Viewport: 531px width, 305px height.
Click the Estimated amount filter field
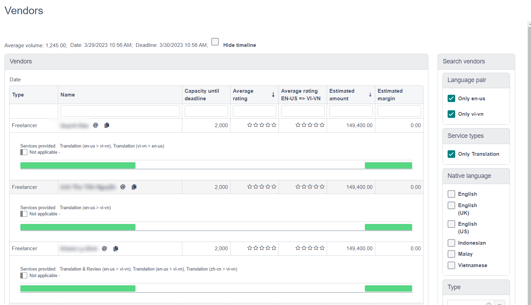351,111
